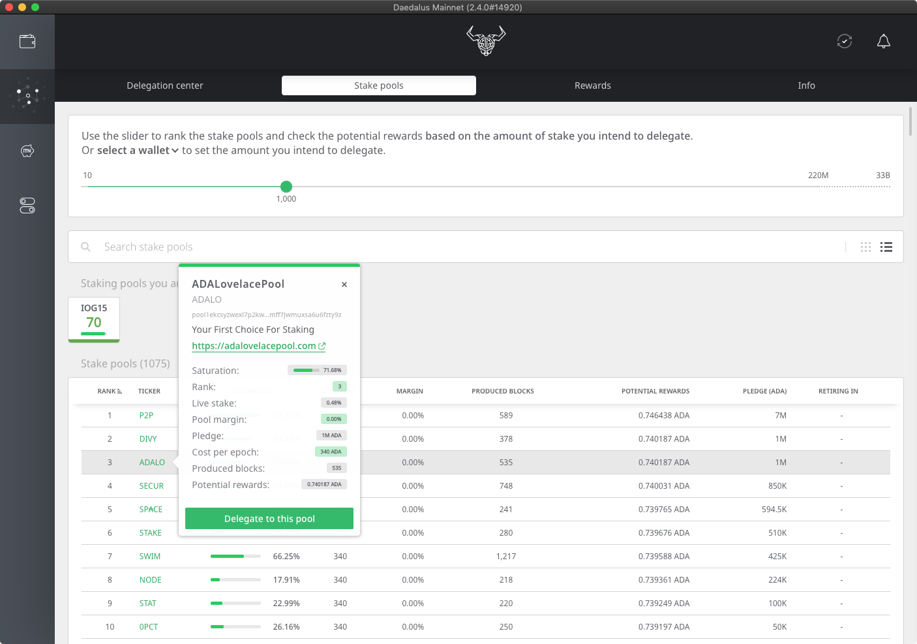This screenshot has height=644, width=917.
Task: Open the ITN rewards redemption sidebar icon
Action: pos(27,151)
